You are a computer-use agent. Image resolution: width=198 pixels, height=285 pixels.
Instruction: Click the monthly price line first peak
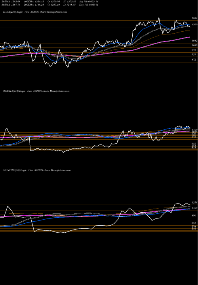tap(8, 206)
